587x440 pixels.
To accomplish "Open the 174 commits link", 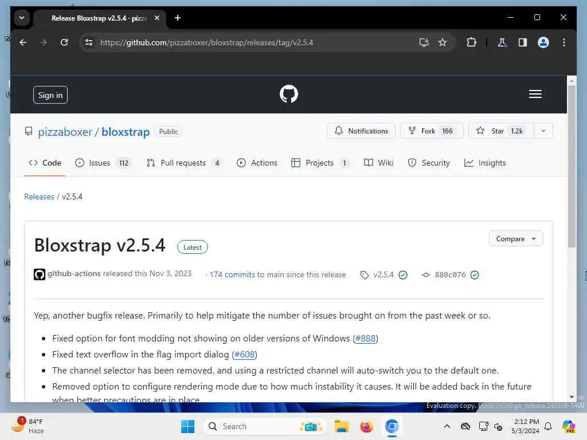I will click(232, 274).
